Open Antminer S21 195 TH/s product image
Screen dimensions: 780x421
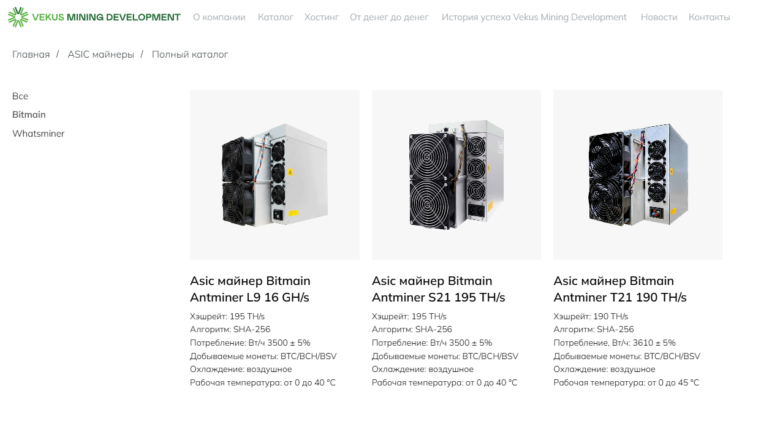coord(456,175)
